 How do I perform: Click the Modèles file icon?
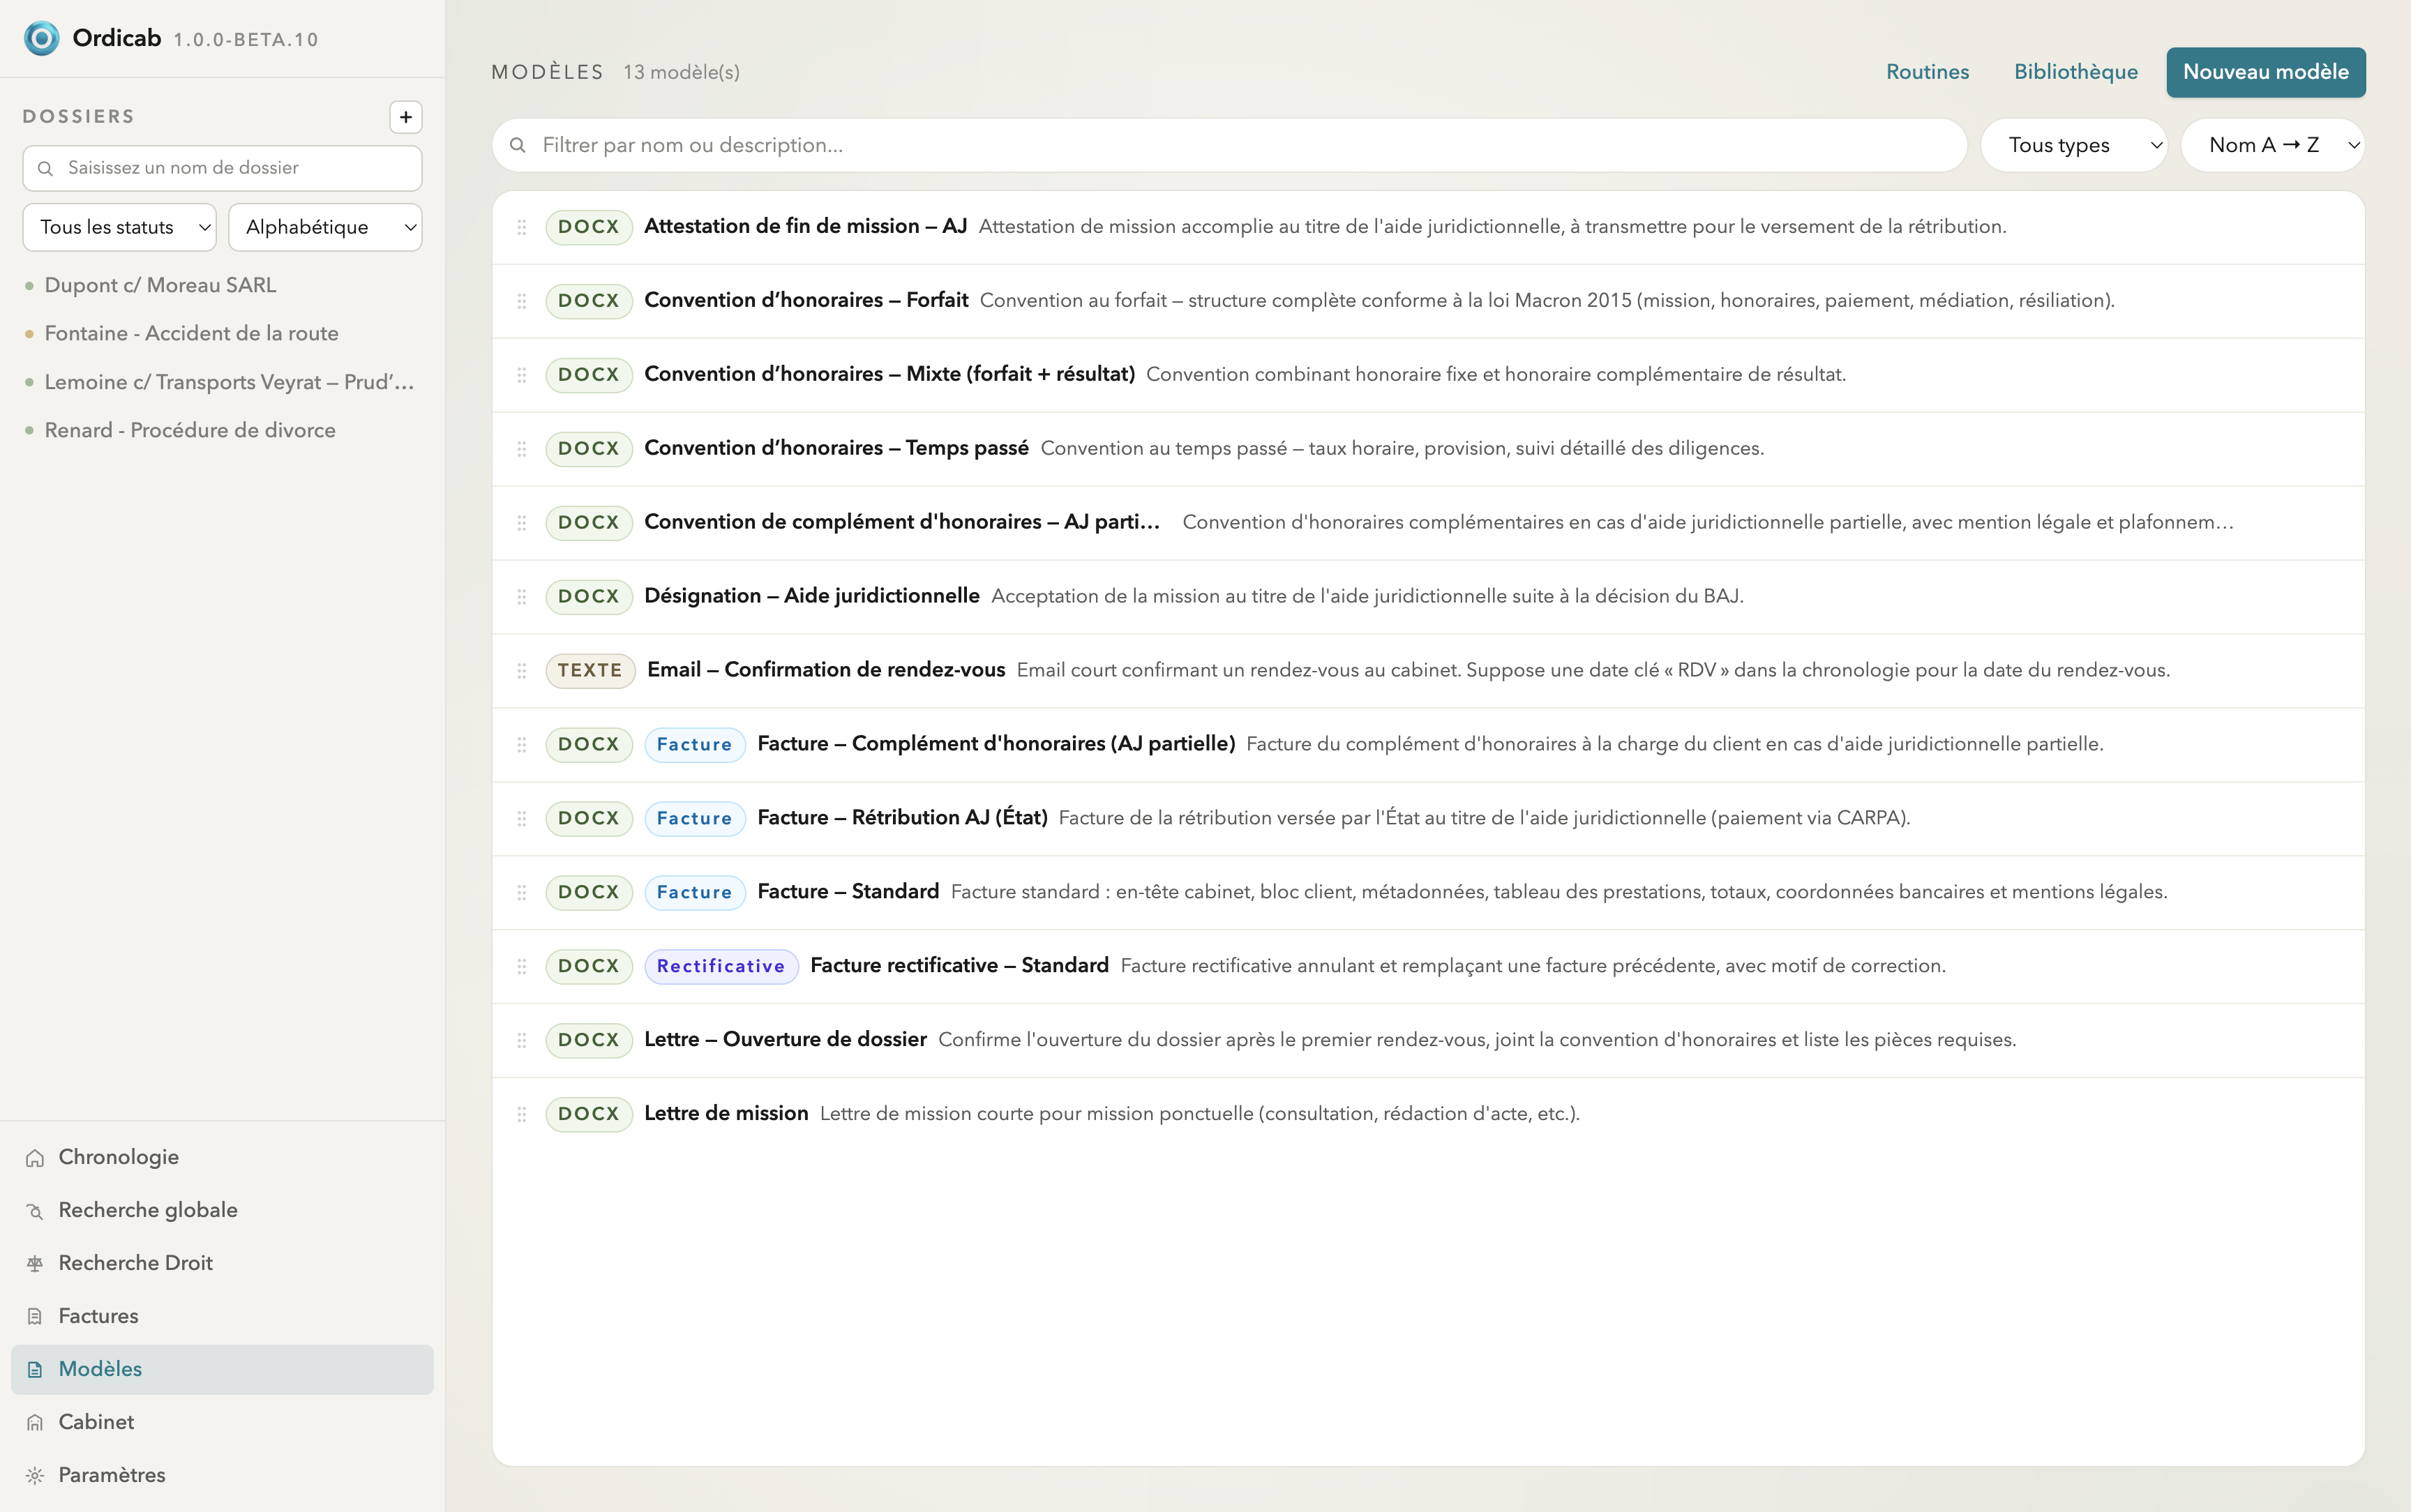point(35,1369)
